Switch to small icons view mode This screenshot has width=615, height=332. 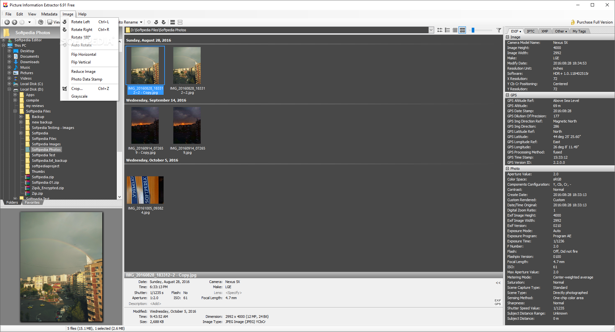point(440,30)
